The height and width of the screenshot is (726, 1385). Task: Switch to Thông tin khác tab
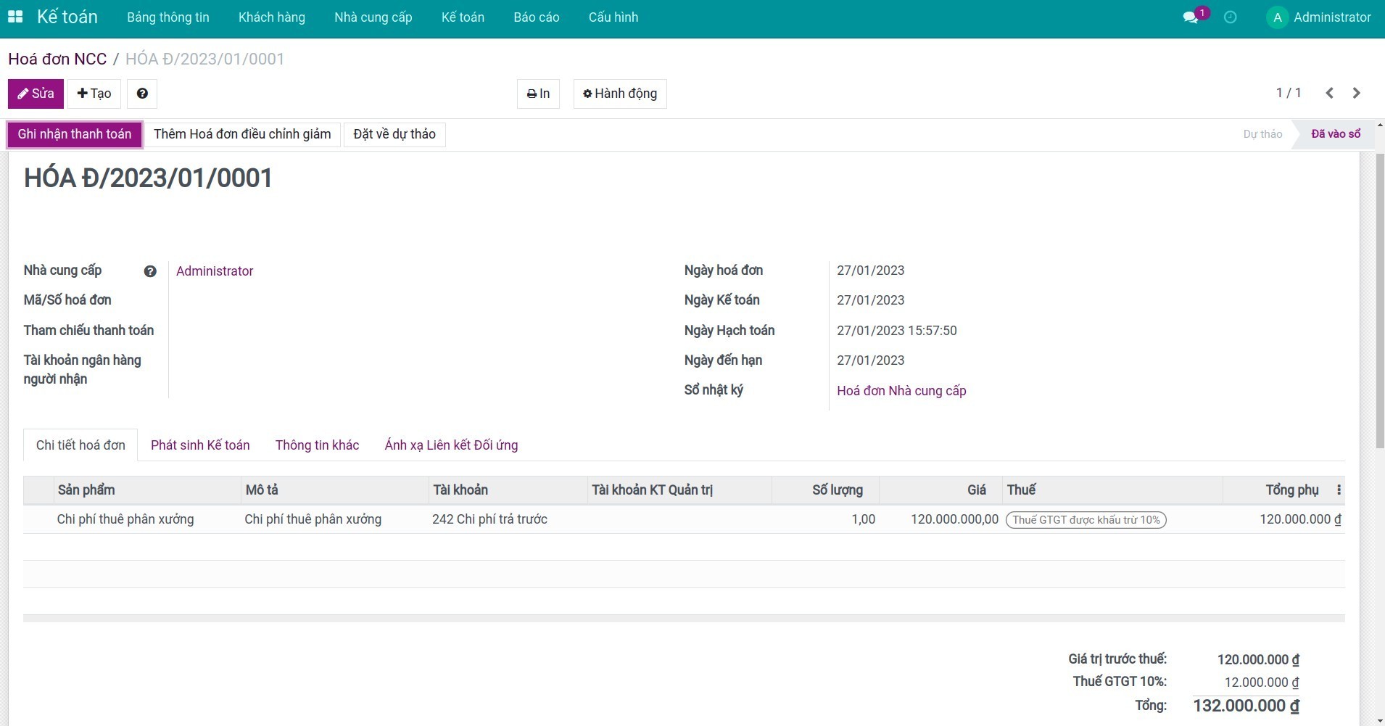[317, 445]
